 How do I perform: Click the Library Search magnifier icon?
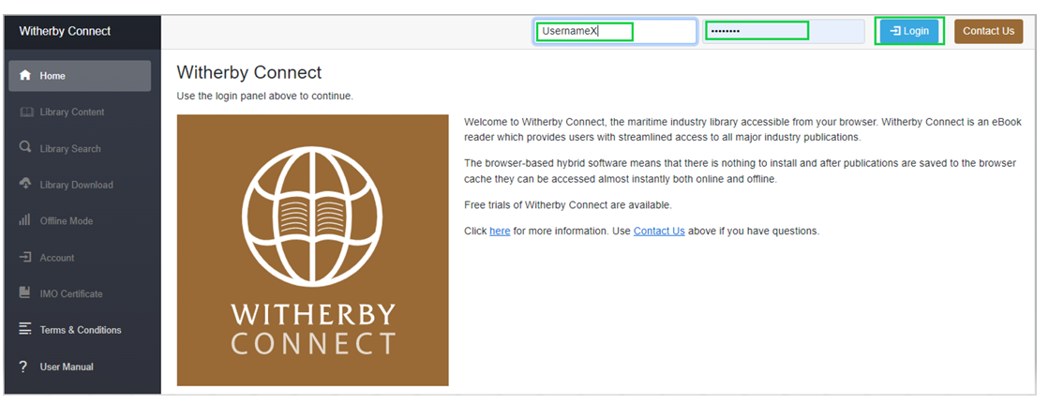(25, 148)
